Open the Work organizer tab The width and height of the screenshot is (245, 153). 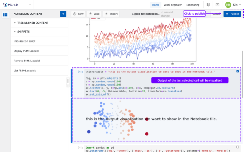(x=173, y=5)
